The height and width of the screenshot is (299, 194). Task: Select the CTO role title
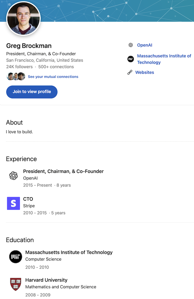pos(28,199)
